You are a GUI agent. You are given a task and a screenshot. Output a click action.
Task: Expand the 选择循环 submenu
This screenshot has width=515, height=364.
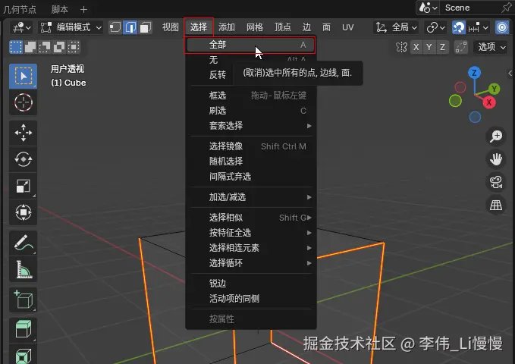[x=251, y=263]
